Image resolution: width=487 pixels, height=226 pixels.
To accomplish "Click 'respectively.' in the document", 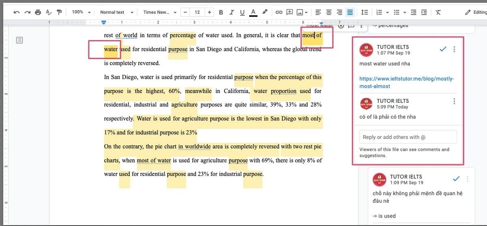I will [x=119, y=119].
